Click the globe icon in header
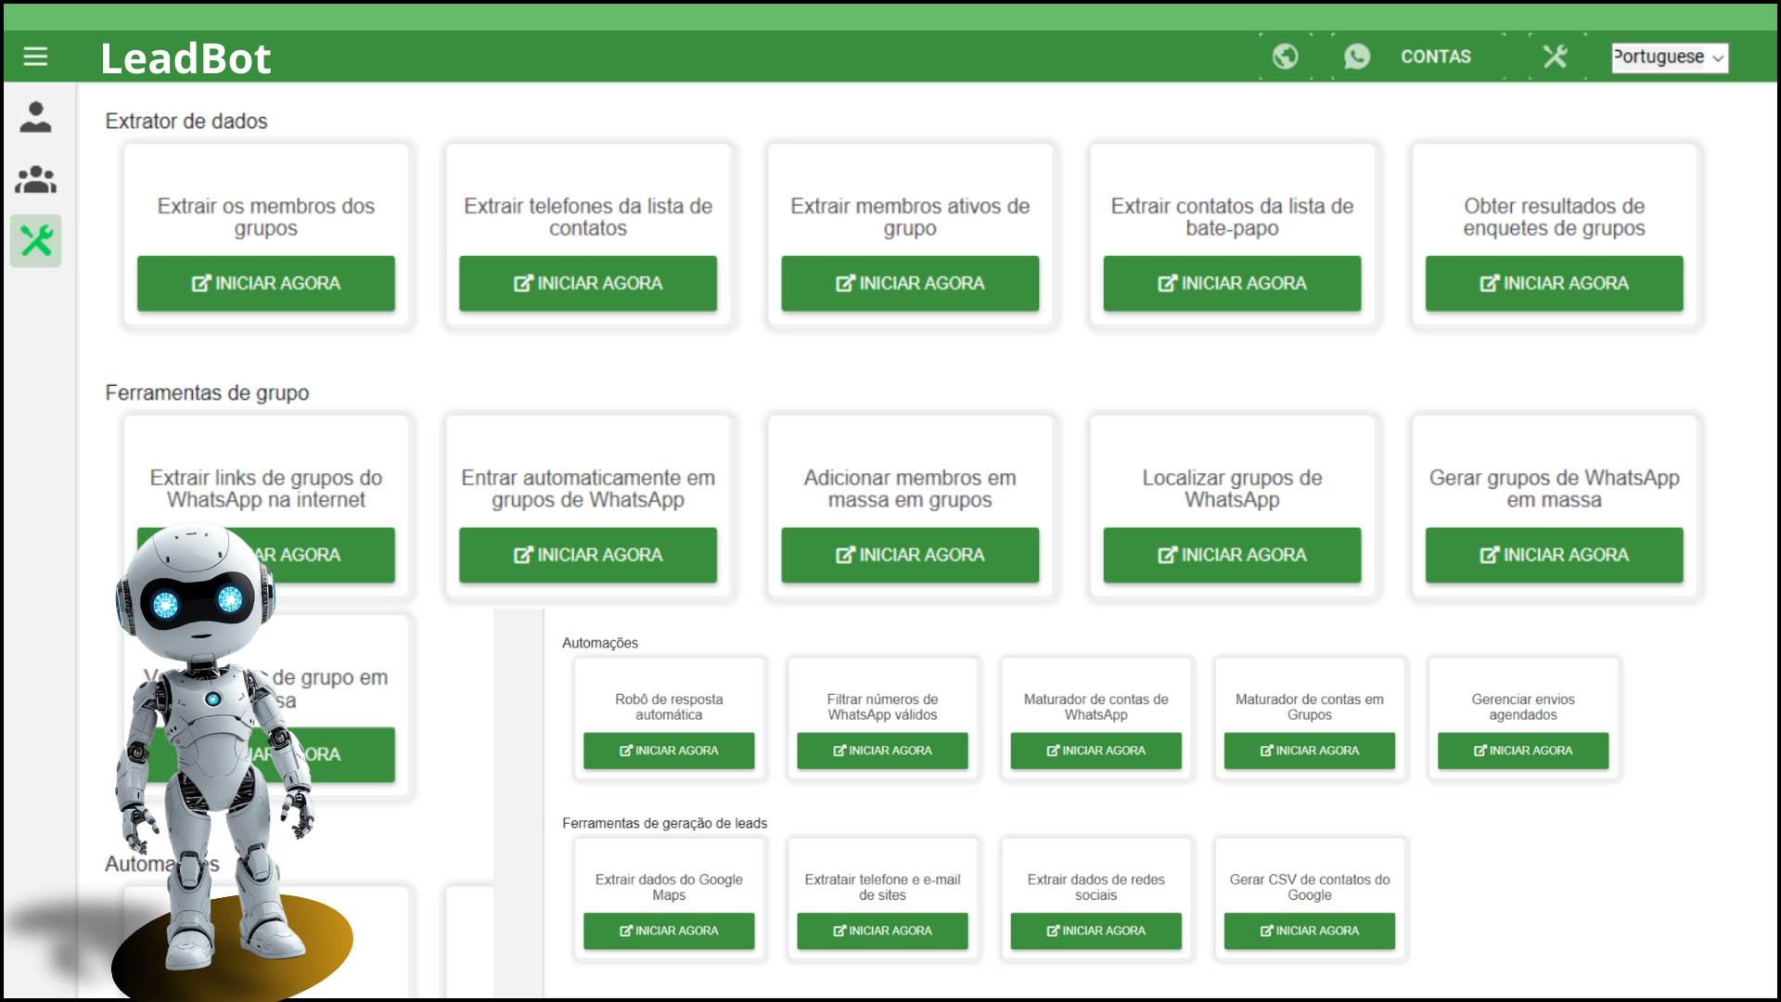This screenshot has height=1002, width=1781. pos(1285,57)
